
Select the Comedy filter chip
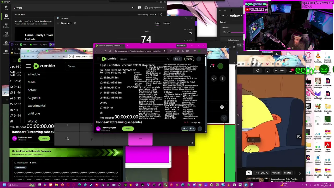pyautogui.click(x=276, y=173)
